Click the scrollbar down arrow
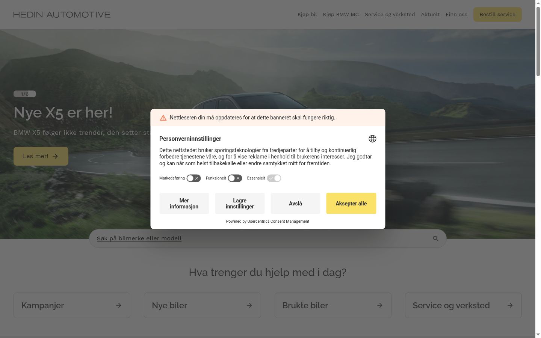This screenshot has height=338, width=541. (538, 335)
